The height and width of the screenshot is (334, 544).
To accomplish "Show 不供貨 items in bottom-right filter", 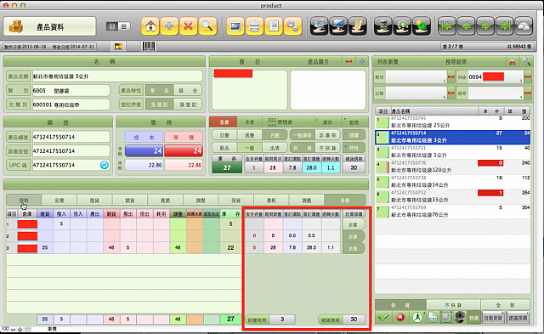I will 453,305.
